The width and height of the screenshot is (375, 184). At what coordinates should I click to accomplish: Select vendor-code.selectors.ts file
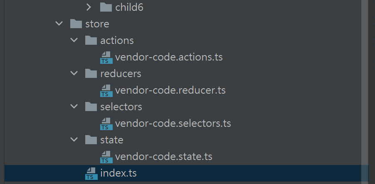[x=173, y=123]
